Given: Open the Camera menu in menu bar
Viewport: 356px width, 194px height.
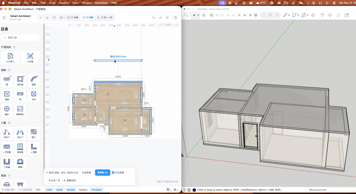Looking at the screenshot, I should click(64, 3).
